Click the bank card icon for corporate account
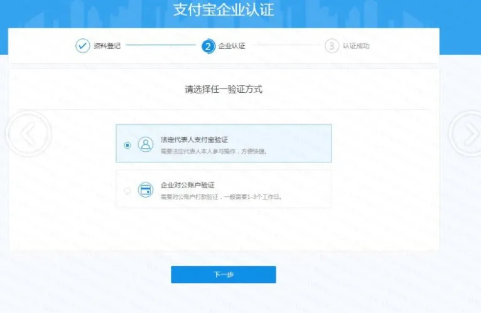Viewport: 481px width, 313px height. 146,190
